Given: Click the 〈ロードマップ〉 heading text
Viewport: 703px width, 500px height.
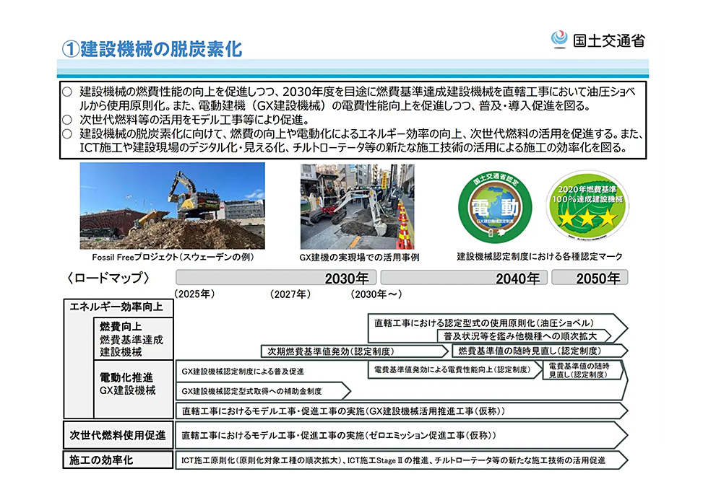Looking at the screenshot, I should [x=108, y=278].
